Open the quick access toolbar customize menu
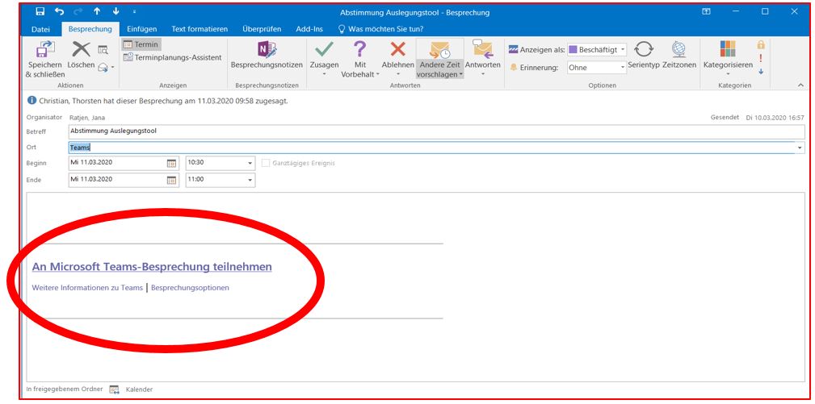Viewport: 815px width, 404px height. 134,12
